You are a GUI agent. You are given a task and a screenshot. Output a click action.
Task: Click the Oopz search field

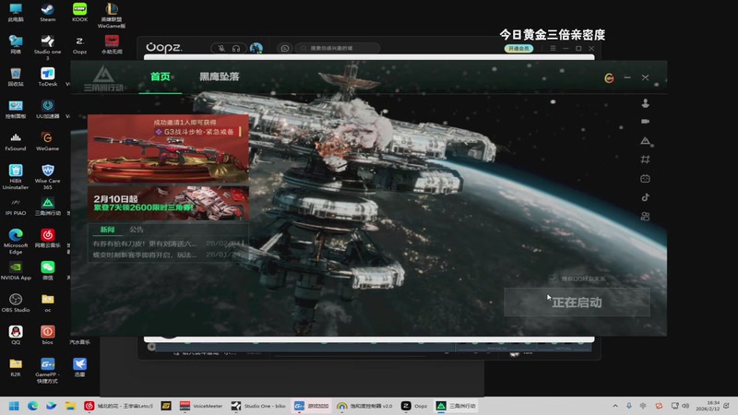pyautogui.click(x=337, y=48)
